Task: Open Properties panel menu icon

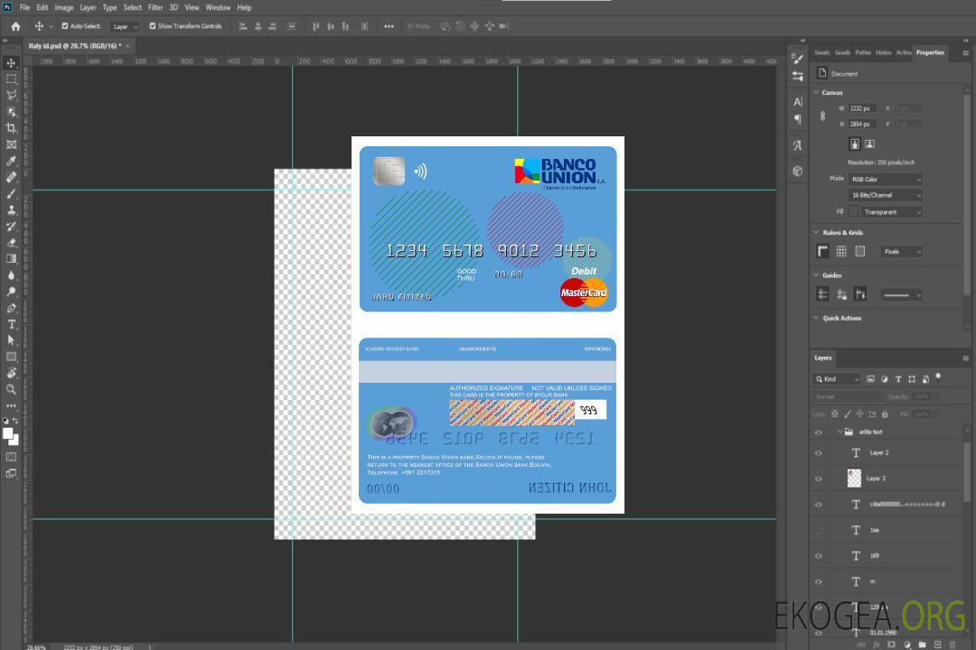Action: (x=965, y=53)
